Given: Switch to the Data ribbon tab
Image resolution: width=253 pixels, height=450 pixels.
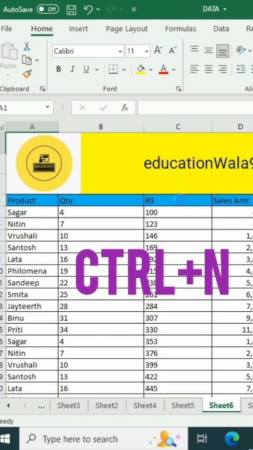Looking at the screenshot, I should pos(221,29).
